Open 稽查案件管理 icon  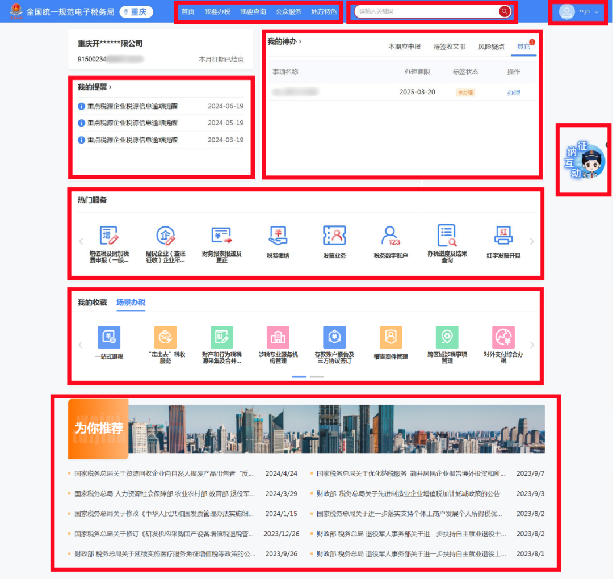pos(391,337)
